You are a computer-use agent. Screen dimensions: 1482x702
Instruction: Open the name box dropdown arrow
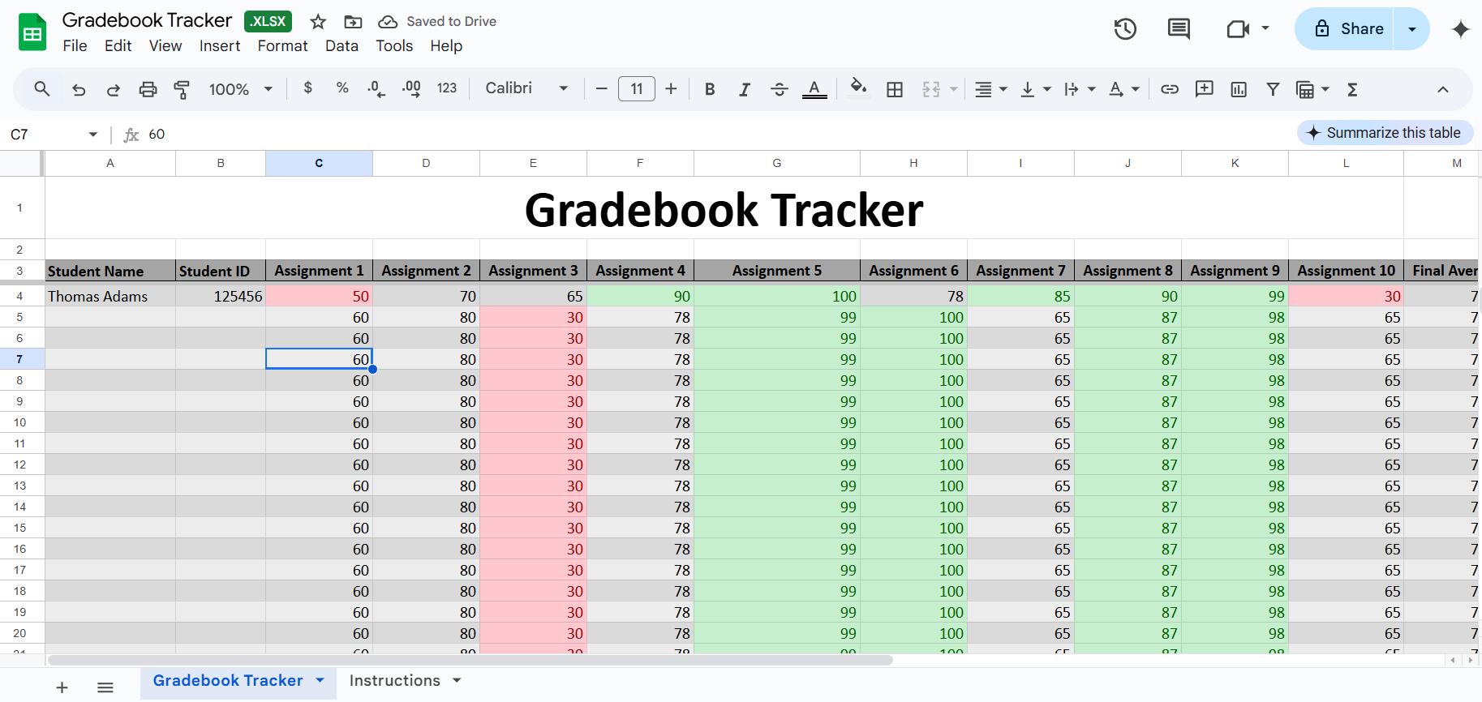(93, 135)
